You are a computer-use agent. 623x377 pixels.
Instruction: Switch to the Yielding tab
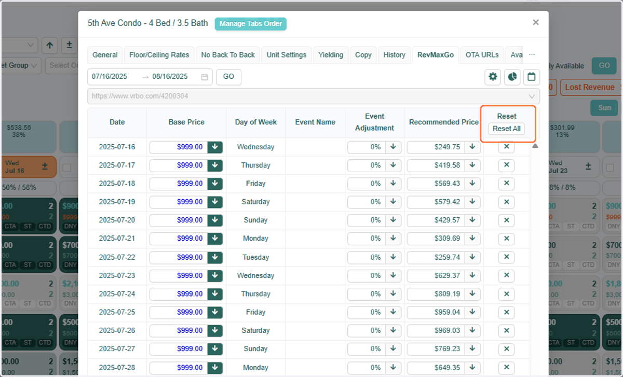click(331, 55)
